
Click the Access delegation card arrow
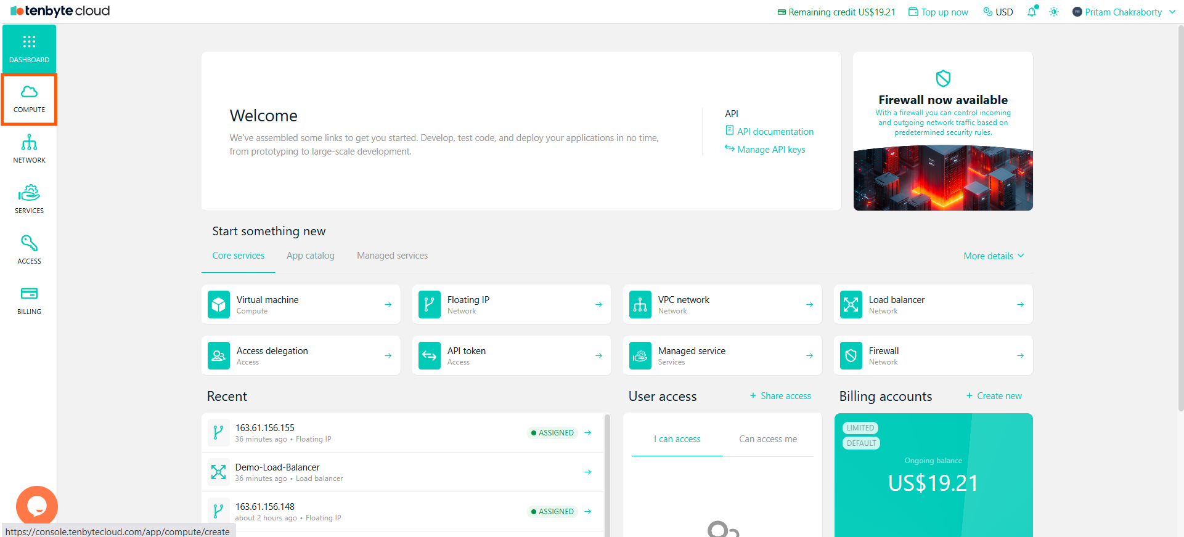(x=388, y=355)
